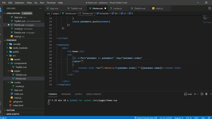212x119 pixels.
Task: Switch to the TopBar.vue editor tab
Action: [x=76, y=8]
